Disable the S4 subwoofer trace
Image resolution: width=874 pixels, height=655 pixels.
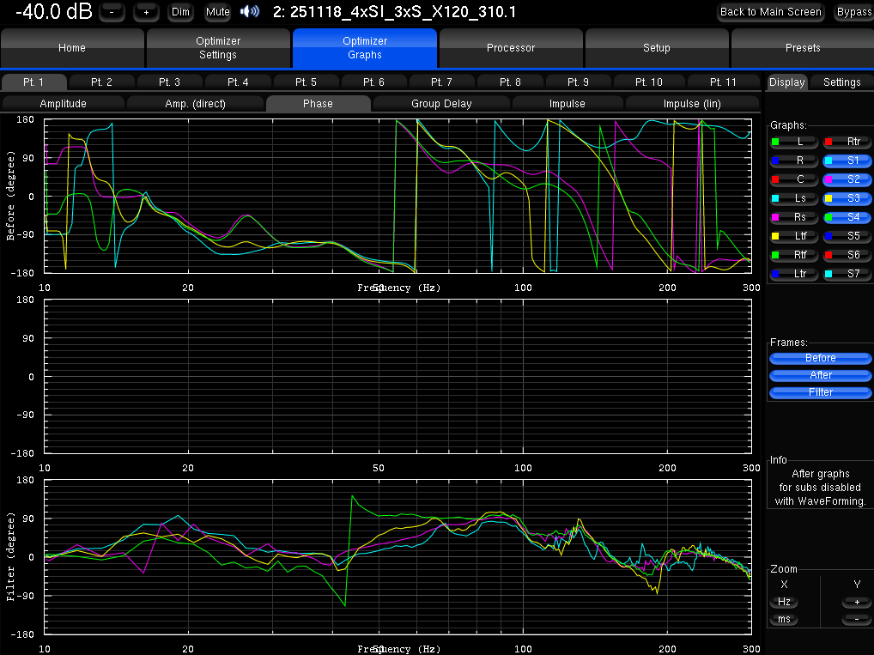pyautogui.click(x=847, y=217)
